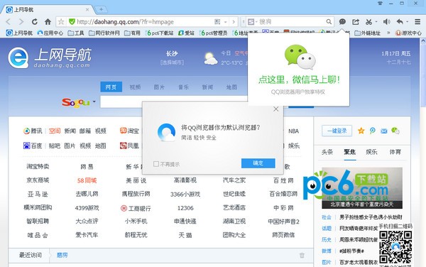
Task: Click the green security shield in address bar
Action: (72, 22)
